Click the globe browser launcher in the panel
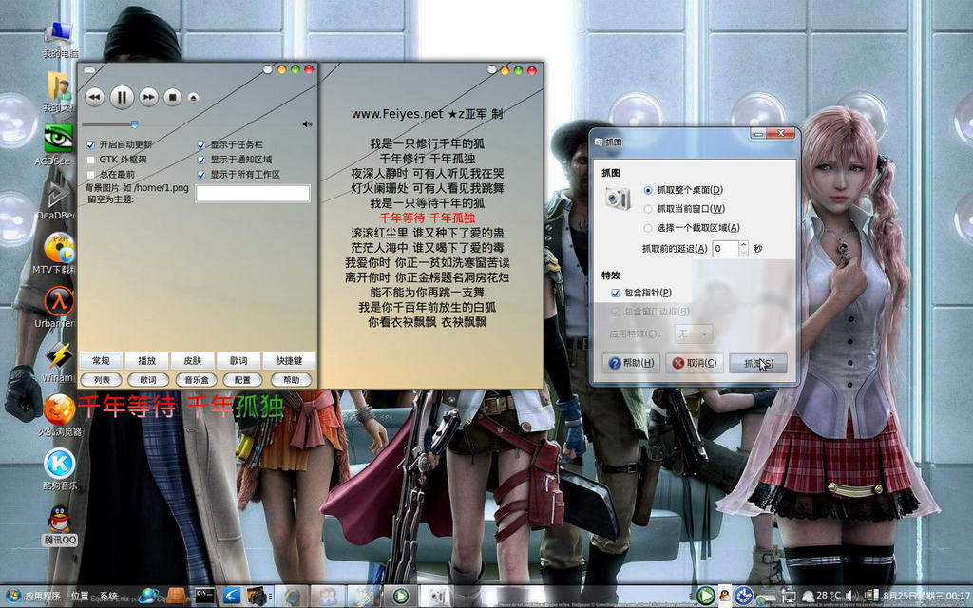The image size is (973, 608). [148, 597]
